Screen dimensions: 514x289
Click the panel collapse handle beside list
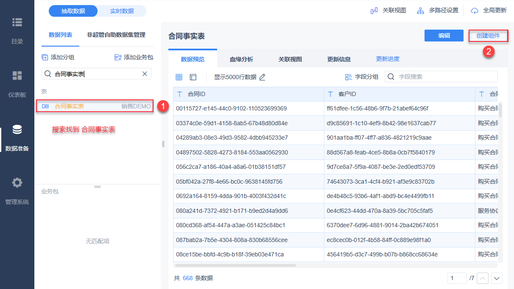163,144
